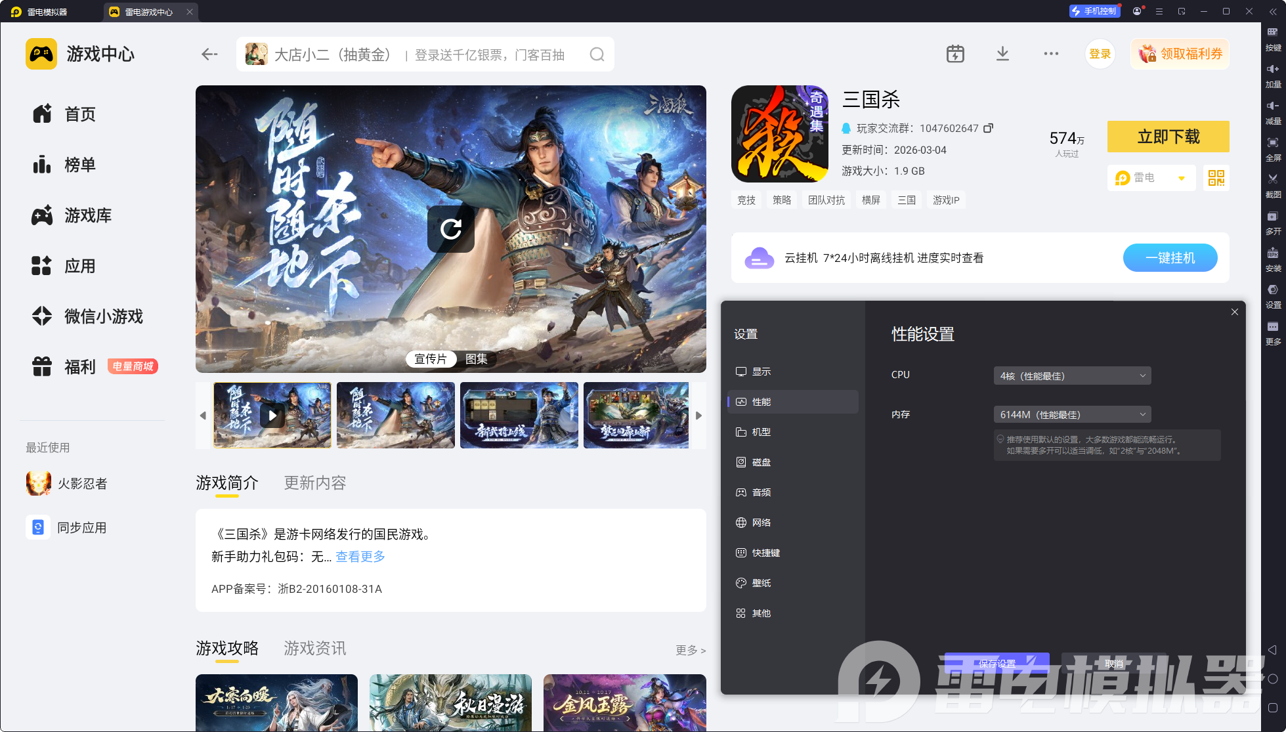Switch to the 更新内容 tab
The image size is (1286, 732).
tap(314, 483)
